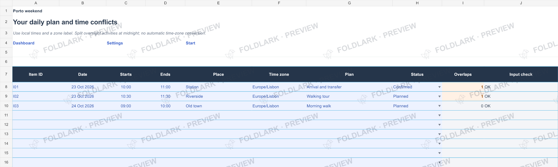The height and width of the screenshot is (167, 558).
Task: Select the I01 item ID cell
Action: (36, 87)
